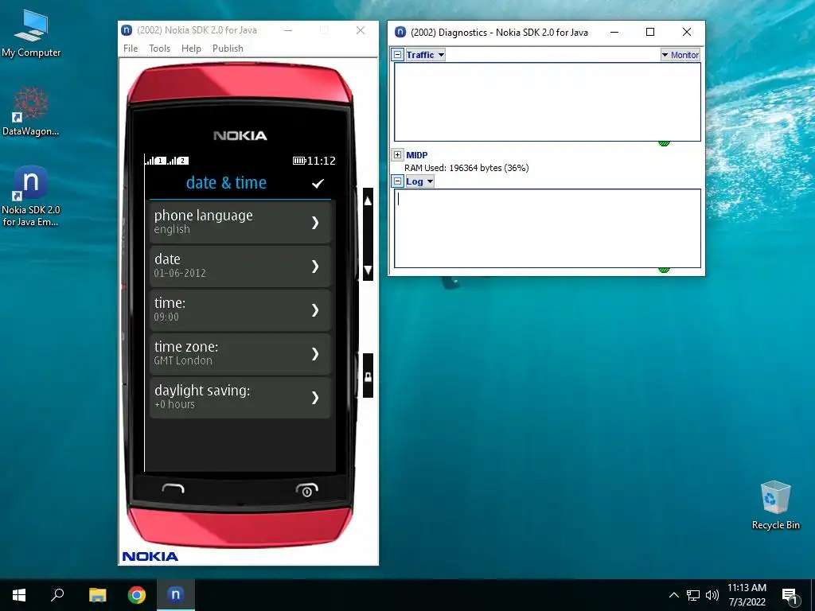Minimize the Nokia SDK emulator window
Viewport: 815px width, 611px height.
(288, 30)
